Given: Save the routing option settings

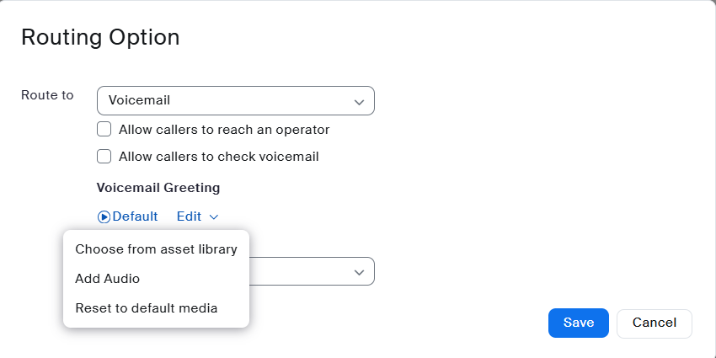Looking at the screenshot, I should (x=579, y=323).
